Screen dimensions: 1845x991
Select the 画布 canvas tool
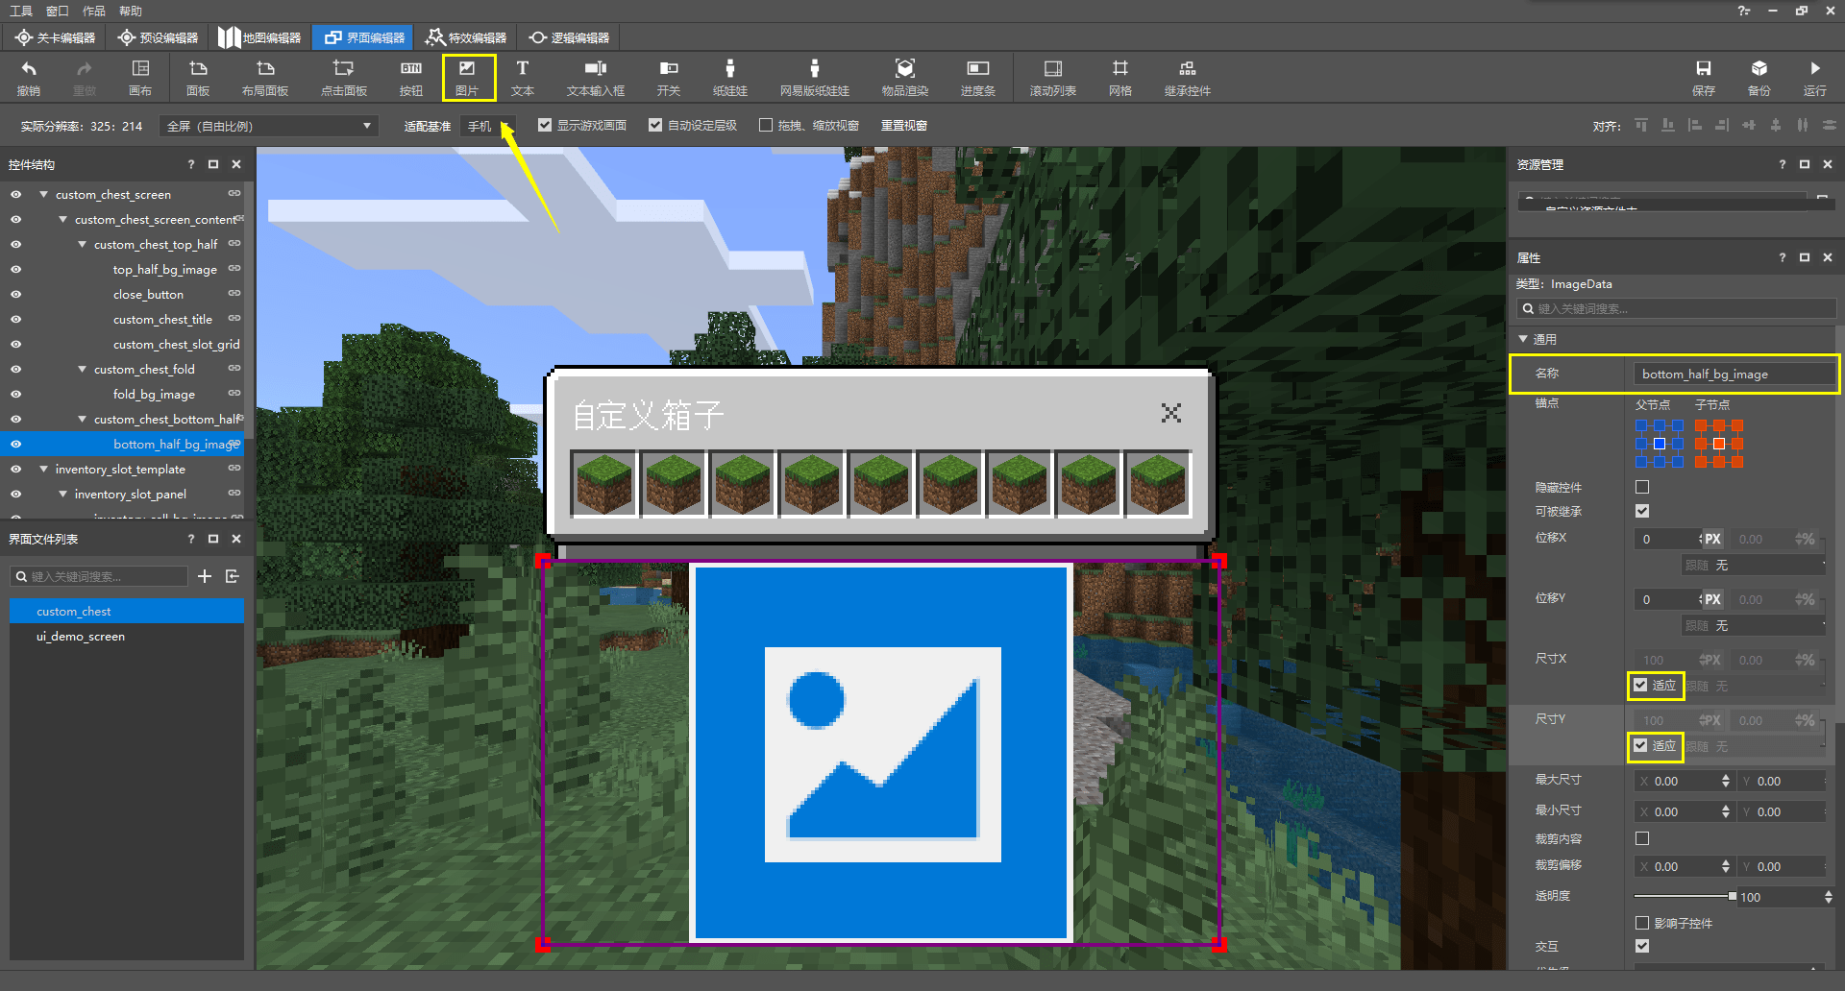140,78
